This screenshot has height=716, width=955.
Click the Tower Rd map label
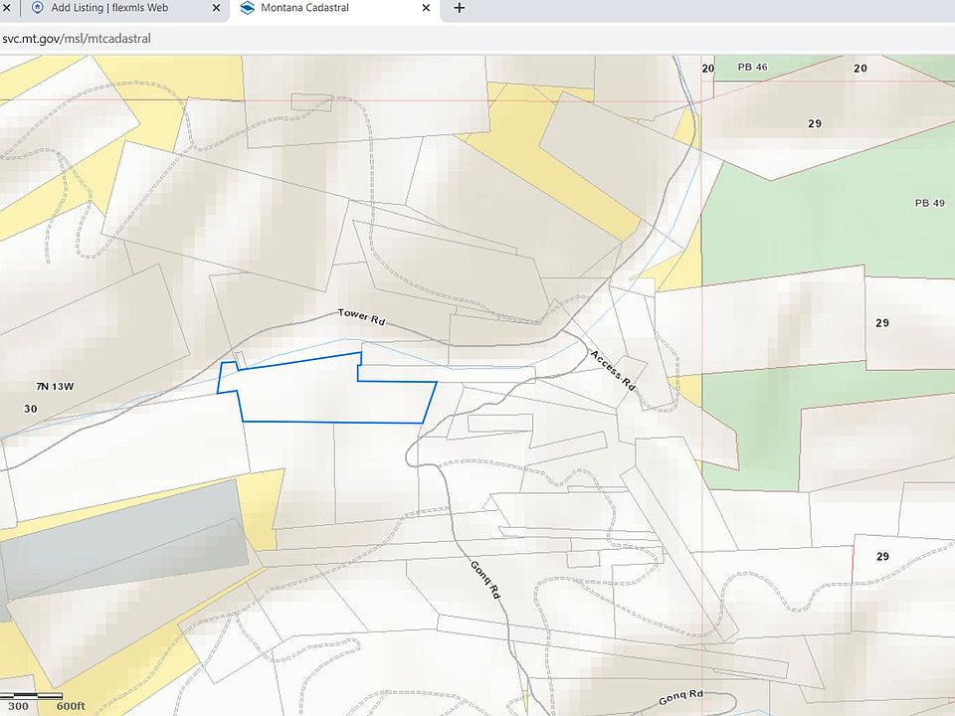pos(361,317)
